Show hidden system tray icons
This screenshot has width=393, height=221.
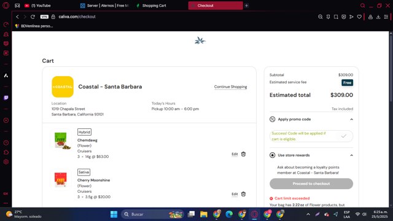pos(308,214)
